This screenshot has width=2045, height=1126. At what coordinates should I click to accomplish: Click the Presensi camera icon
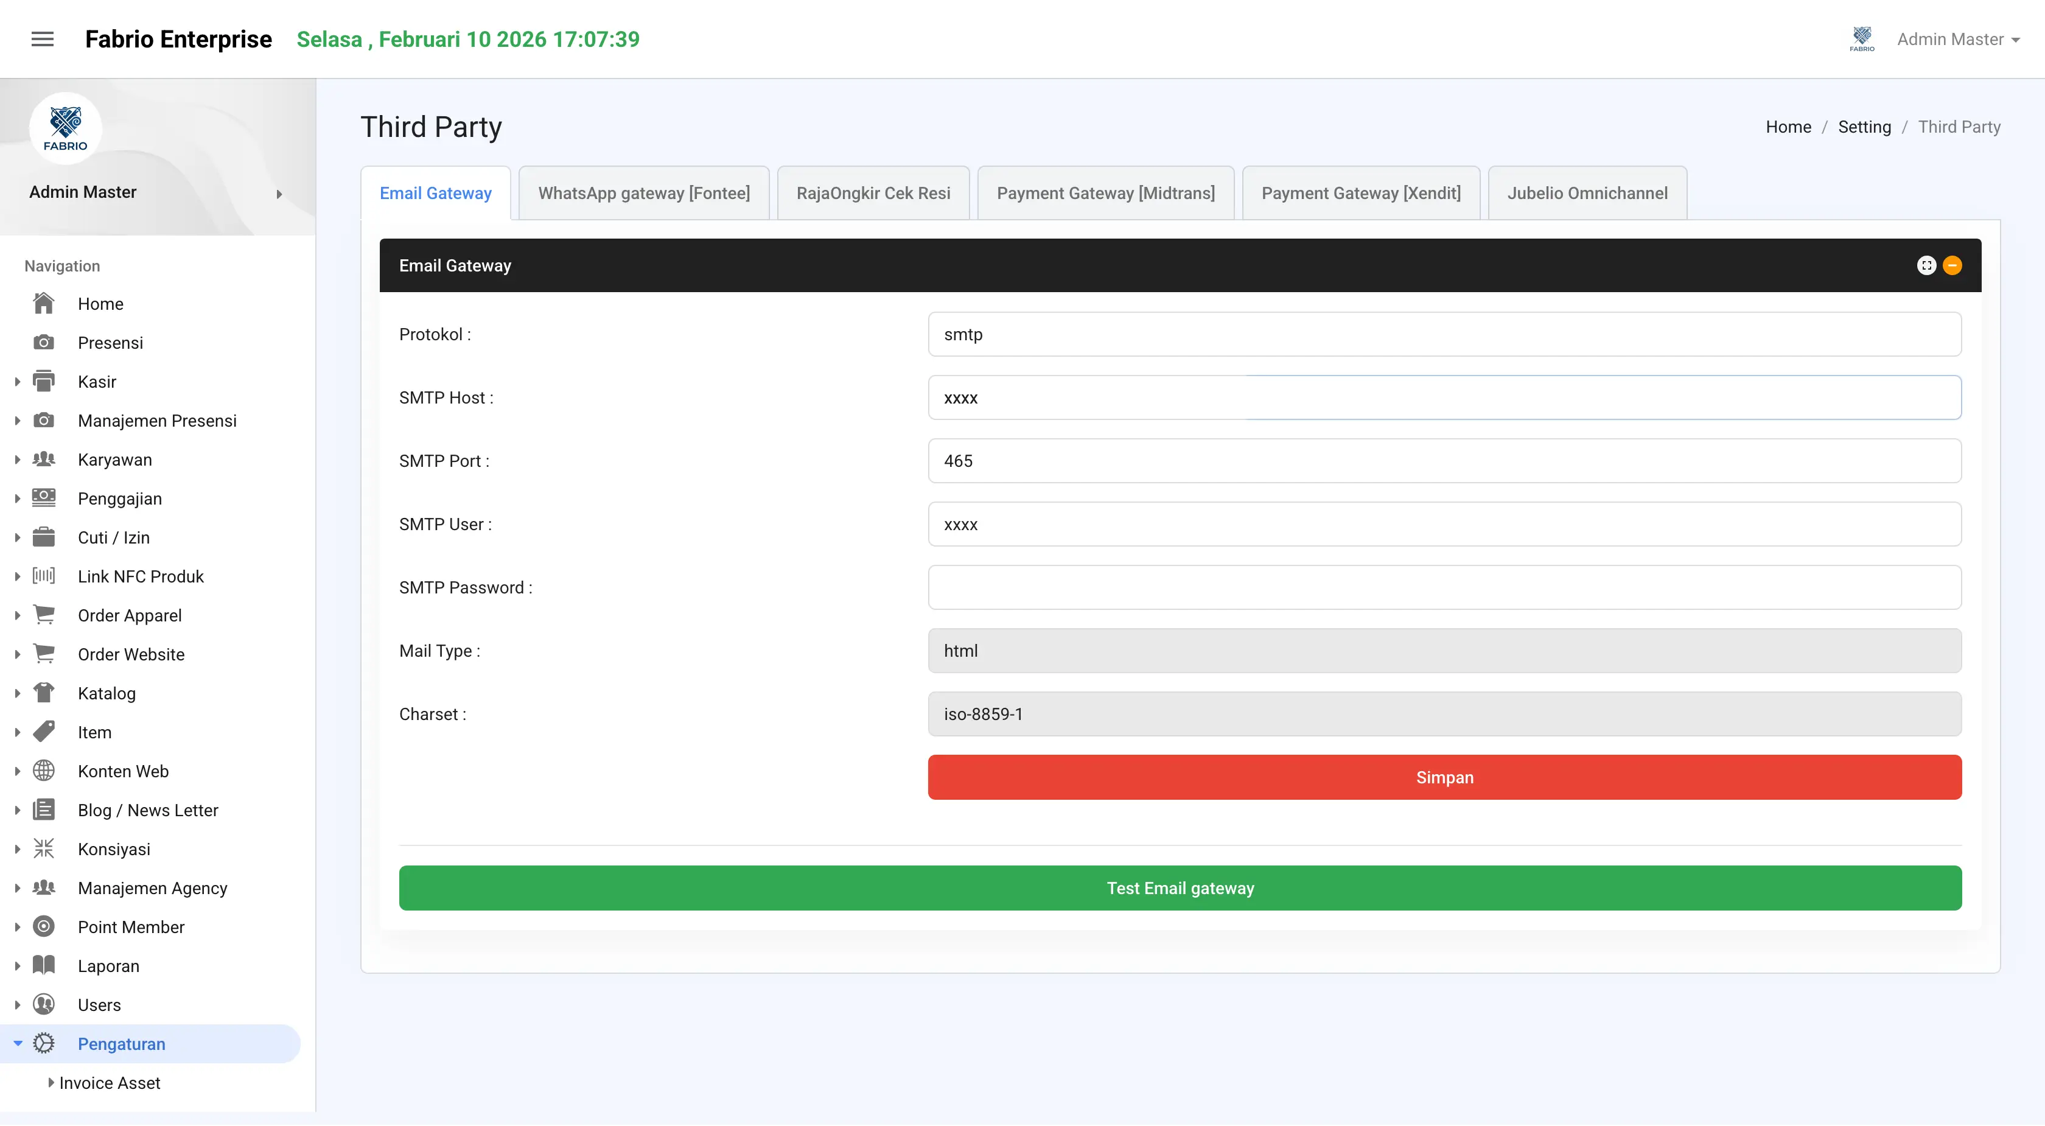point(44,342)
